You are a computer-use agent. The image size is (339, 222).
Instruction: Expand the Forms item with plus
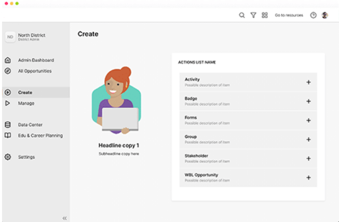tap(308, 121)
